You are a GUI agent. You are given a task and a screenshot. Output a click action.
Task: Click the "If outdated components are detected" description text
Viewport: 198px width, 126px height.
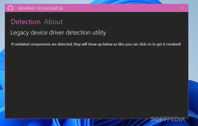96,44
